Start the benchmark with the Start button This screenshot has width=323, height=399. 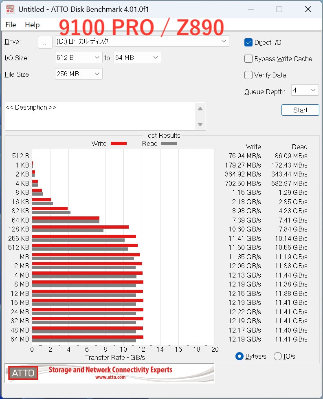click(300, 110)
